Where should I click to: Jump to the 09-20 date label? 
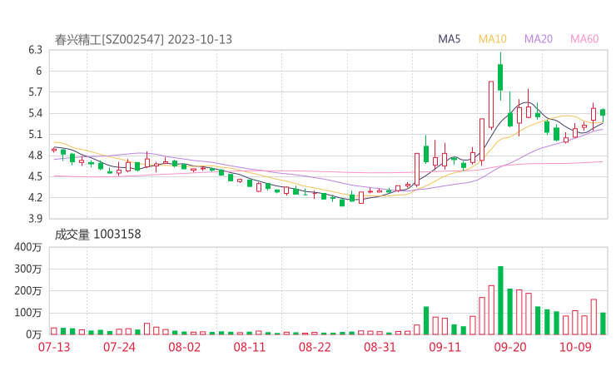point(510,347)
